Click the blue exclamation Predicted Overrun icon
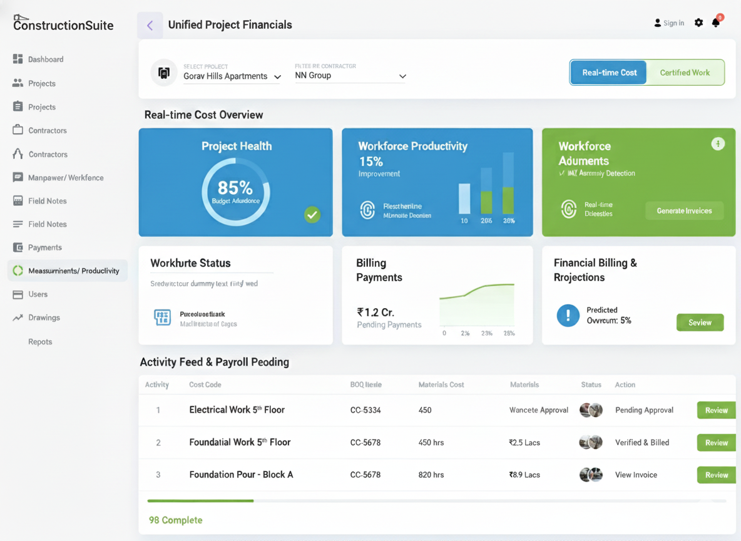The width and height of the screenshot is (741, 541). tap(568, 316)
